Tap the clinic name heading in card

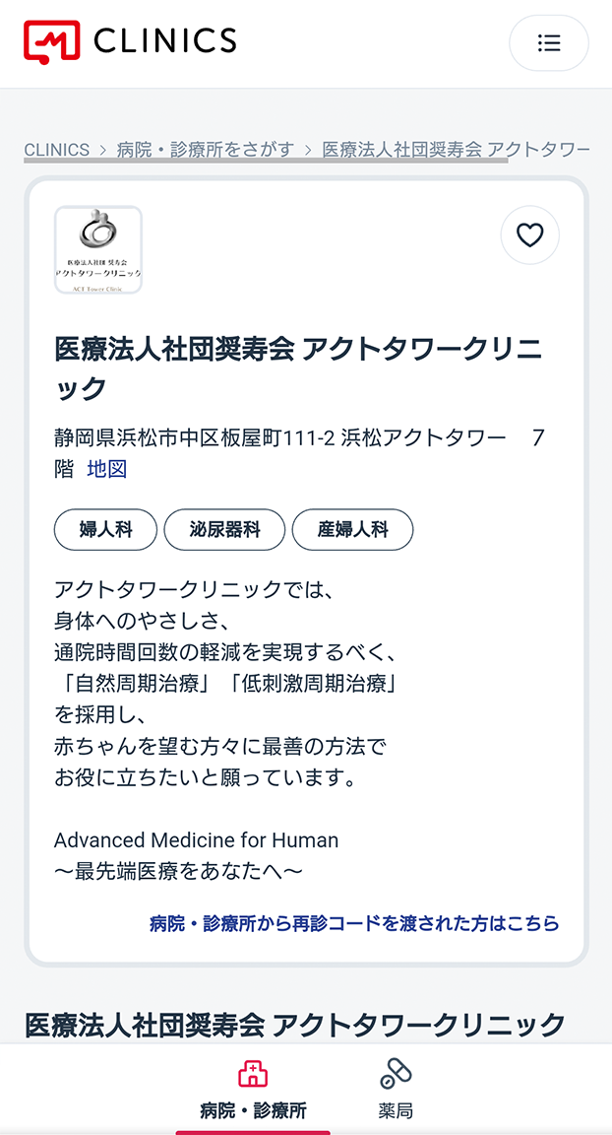point(298,368)
